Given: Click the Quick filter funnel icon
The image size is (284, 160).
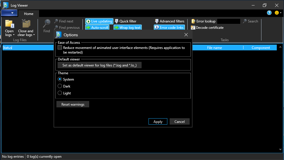Looking at the screenshot, I should 117,21.
